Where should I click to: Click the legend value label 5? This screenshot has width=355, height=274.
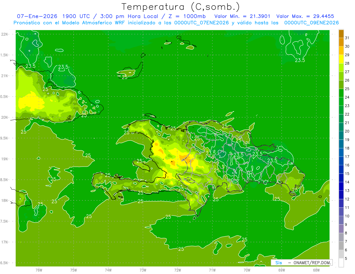pos(346,259)
